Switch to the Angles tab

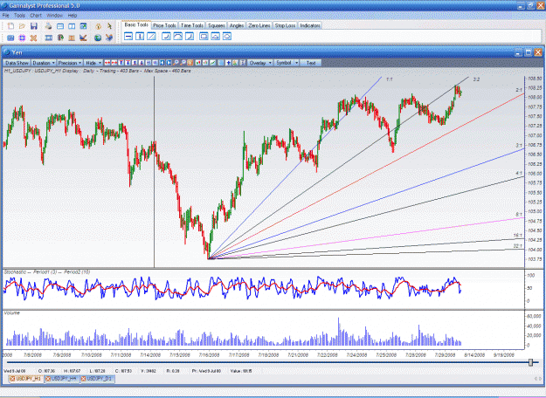click(237, 25)
